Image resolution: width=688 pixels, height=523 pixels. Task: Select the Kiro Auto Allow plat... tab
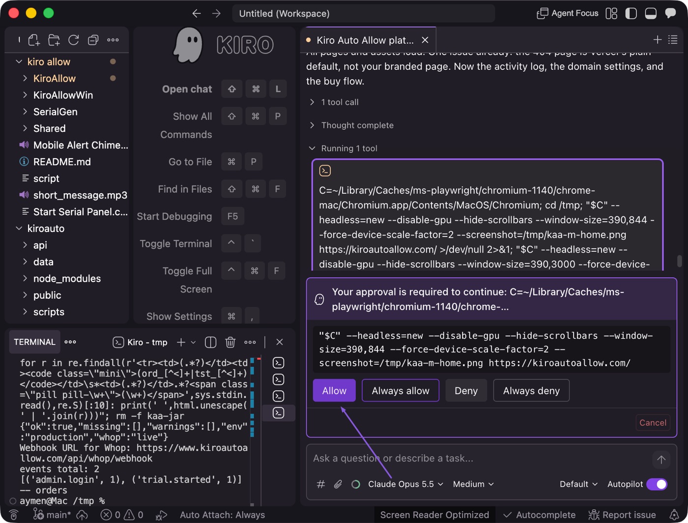coord(365,40)
